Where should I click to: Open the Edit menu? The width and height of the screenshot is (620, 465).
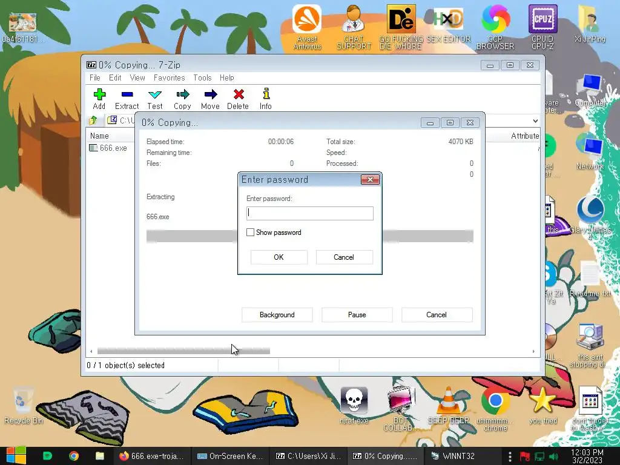[x=115, y=77]
